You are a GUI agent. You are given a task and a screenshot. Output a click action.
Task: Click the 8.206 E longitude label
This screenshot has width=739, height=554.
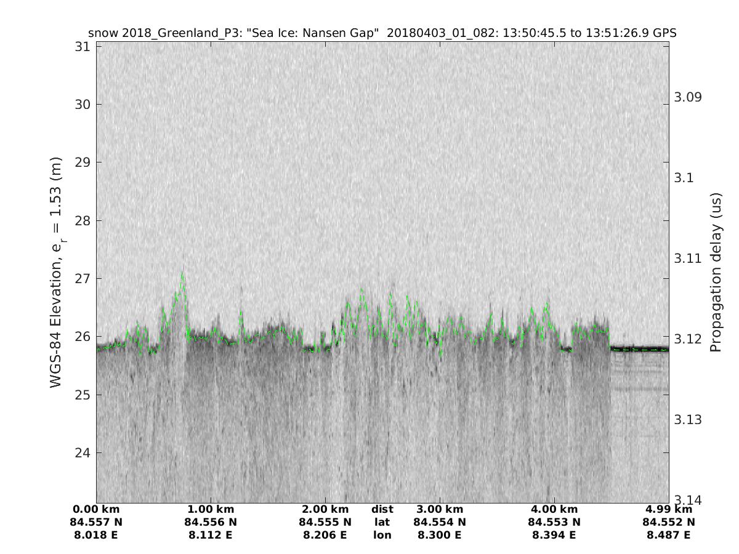point(325,535)
